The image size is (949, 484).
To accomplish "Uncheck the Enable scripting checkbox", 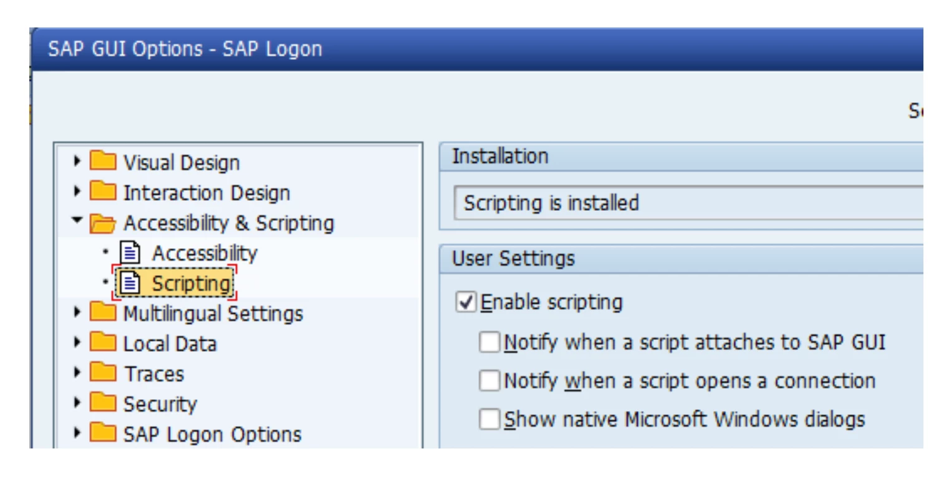I will point(466,302).
